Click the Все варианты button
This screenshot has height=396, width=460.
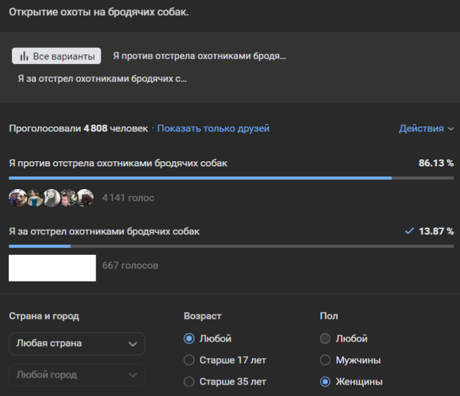point(56,56)
